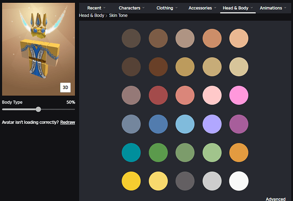Select the white skin tone swatch
This screenshot has height=201, width=293.
pyautogui.click(x=239, y=181)
